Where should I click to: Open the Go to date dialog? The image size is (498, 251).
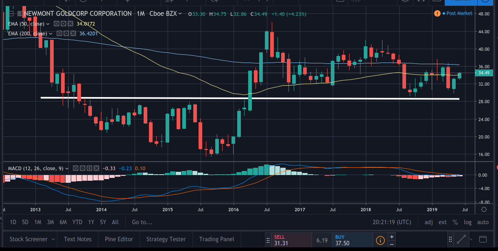142,222
